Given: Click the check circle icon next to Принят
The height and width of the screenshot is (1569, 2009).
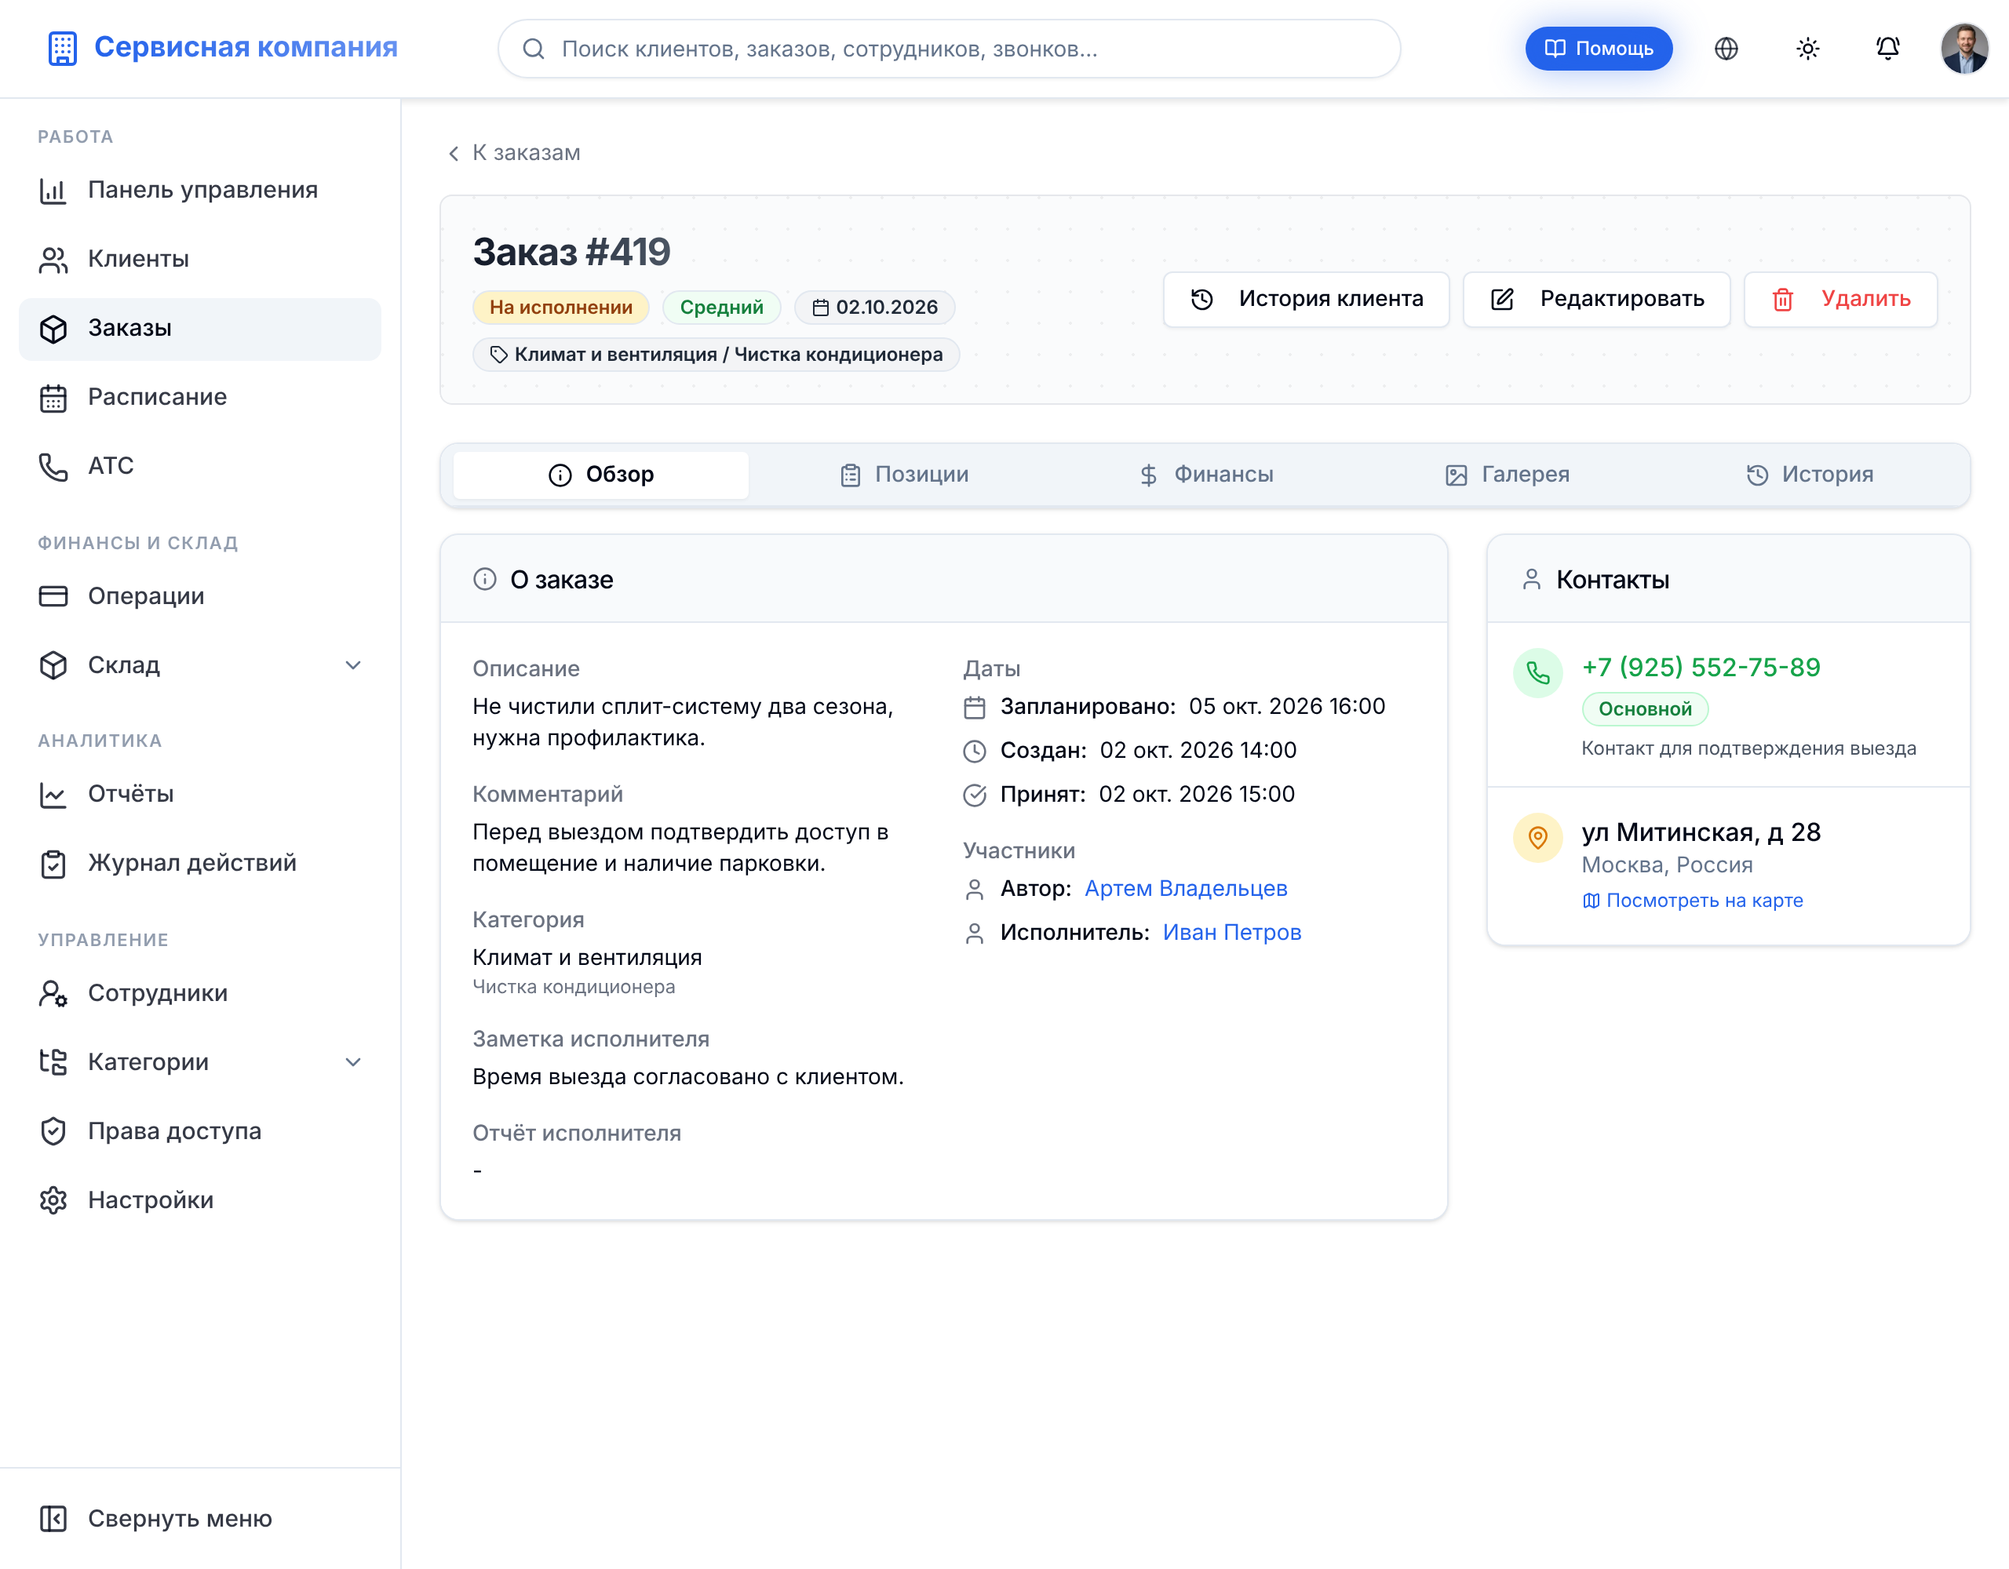Looking at the screenshot, I should [974, 795].
